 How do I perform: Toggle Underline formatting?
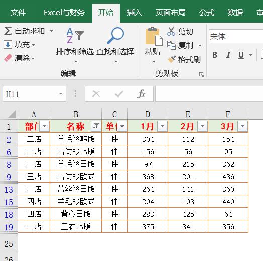[241, 55]
